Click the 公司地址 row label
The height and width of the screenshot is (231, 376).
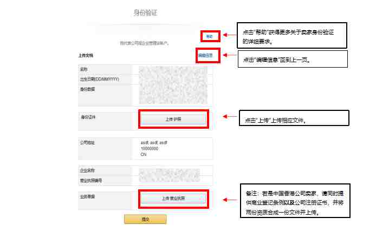click(x=87, y=142)
